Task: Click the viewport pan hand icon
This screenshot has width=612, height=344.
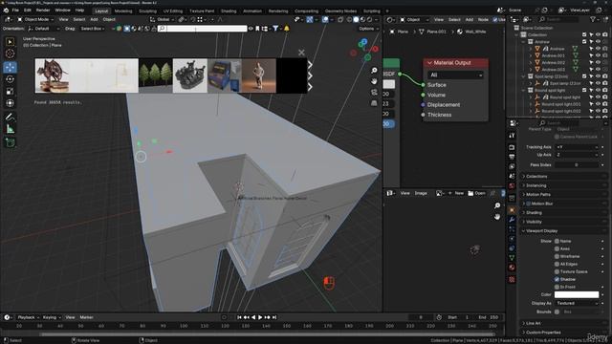Action: pos(374,81)
